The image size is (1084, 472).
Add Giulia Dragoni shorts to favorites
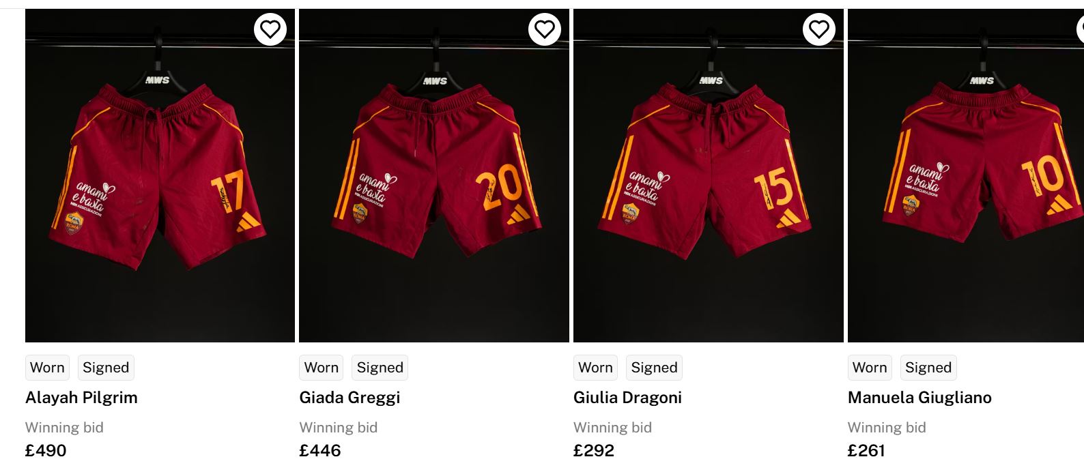tap(818, 29)
